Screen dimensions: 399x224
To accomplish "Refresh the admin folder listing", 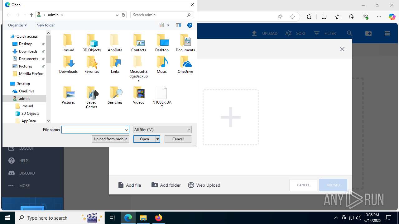I will [123, 15].
